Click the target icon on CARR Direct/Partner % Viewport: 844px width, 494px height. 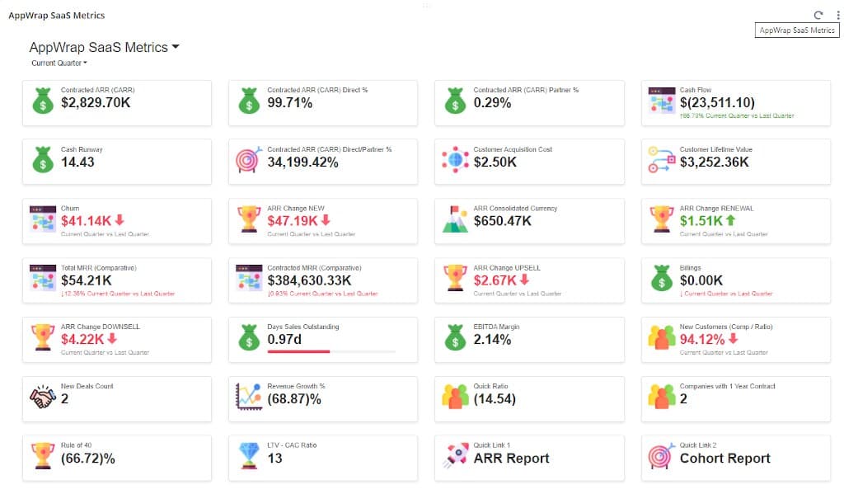pyautogui.click(x=248, y=159)
